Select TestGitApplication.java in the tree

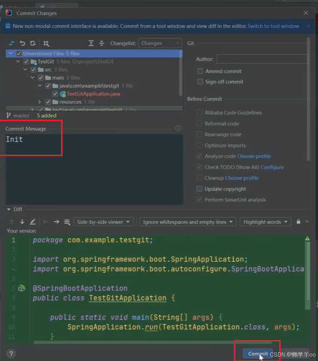pyautogui.click(x=93, y=94)
